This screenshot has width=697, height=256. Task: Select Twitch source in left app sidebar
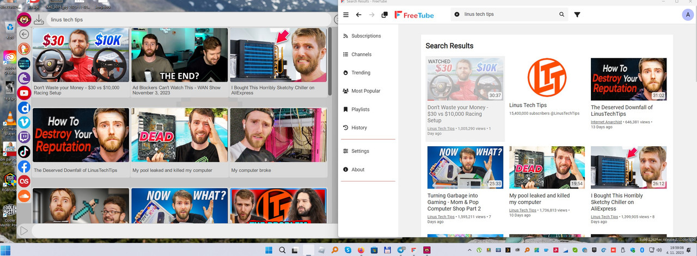click(x=24, y=137)
